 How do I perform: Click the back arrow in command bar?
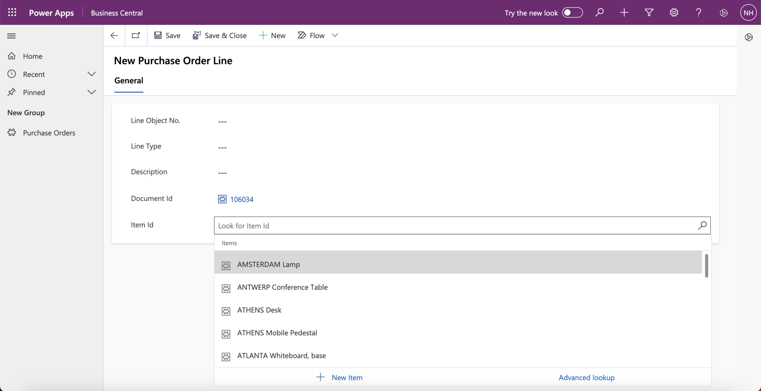[x=114, y=35]
